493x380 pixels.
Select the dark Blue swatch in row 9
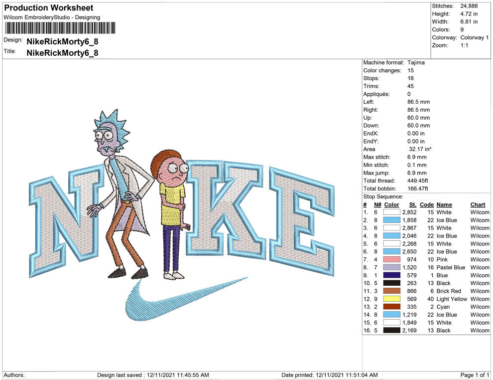[x=391, y=275]
